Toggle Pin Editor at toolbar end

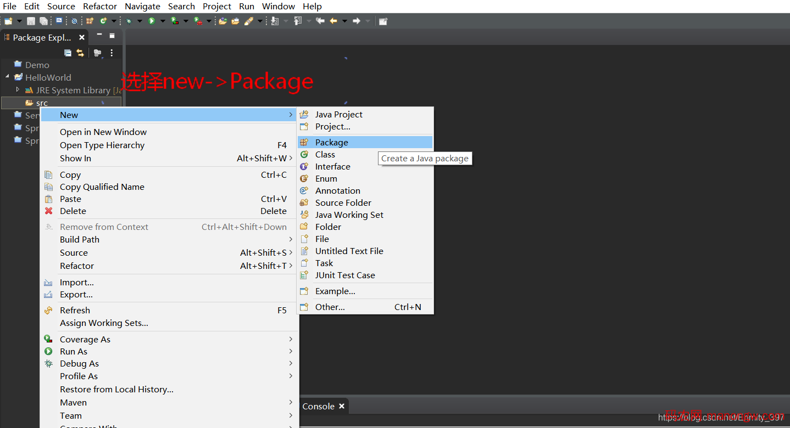tap(383, 21)
